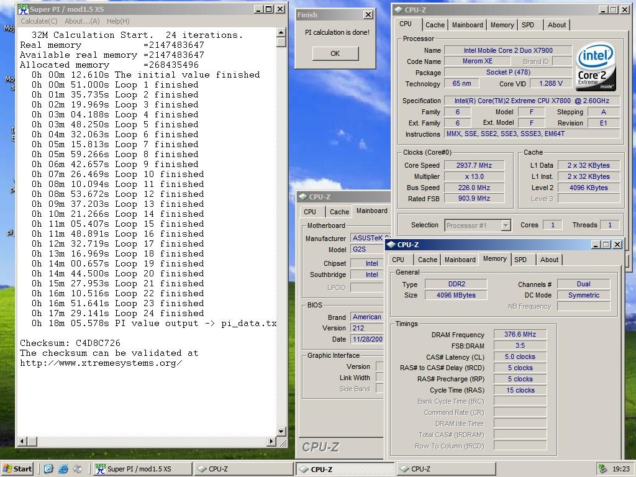Select Mainboard tab in CPU-Z Memory window

pos(460,260)
